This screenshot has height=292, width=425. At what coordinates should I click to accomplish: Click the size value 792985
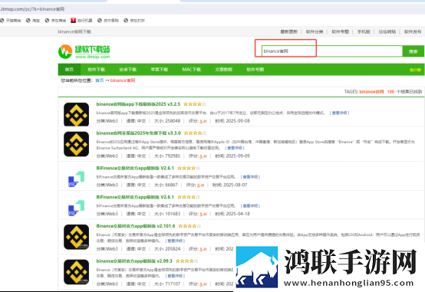click(x=173, y=156)
